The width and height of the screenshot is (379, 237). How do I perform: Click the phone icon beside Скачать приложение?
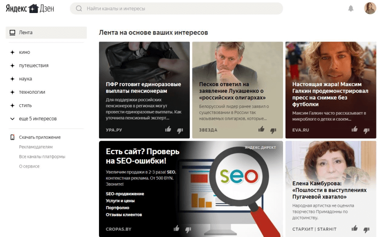click(12, 137)
